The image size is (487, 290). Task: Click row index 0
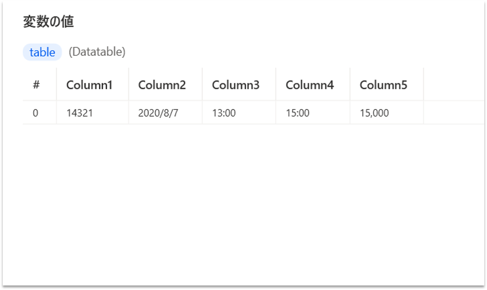(x=36, y=113)
